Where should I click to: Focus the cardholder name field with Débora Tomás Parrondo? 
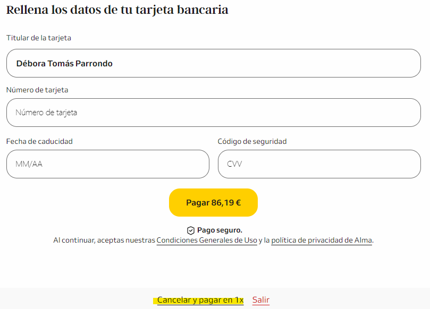[x=213, y=63]
